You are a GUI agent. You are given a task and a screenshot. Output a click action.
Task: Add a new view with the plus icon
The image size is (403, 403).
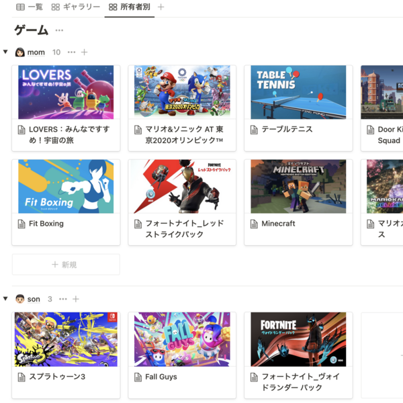click(x=161, y=7)
